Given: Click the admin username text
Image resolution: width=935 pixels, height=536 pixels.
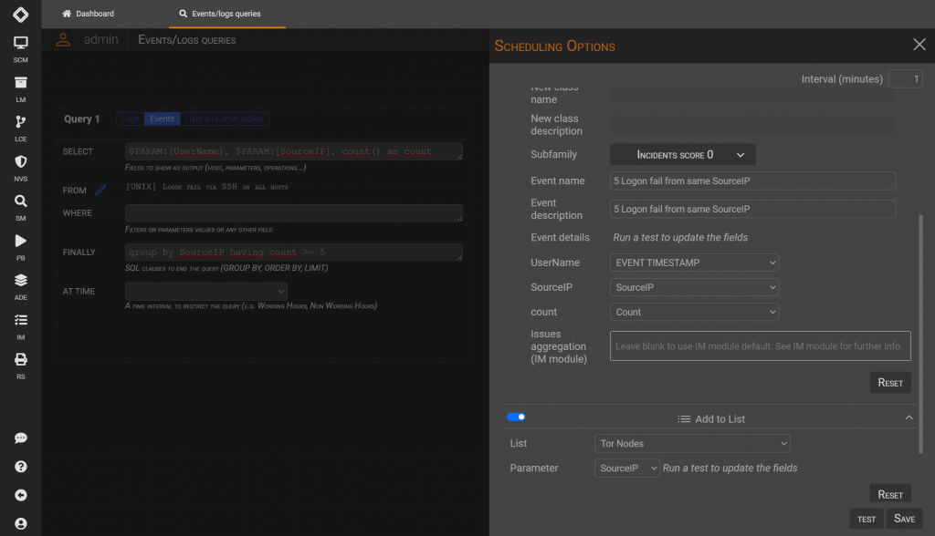Looking at the screenshot, I should pyautogui.click(x=100, y=40).
